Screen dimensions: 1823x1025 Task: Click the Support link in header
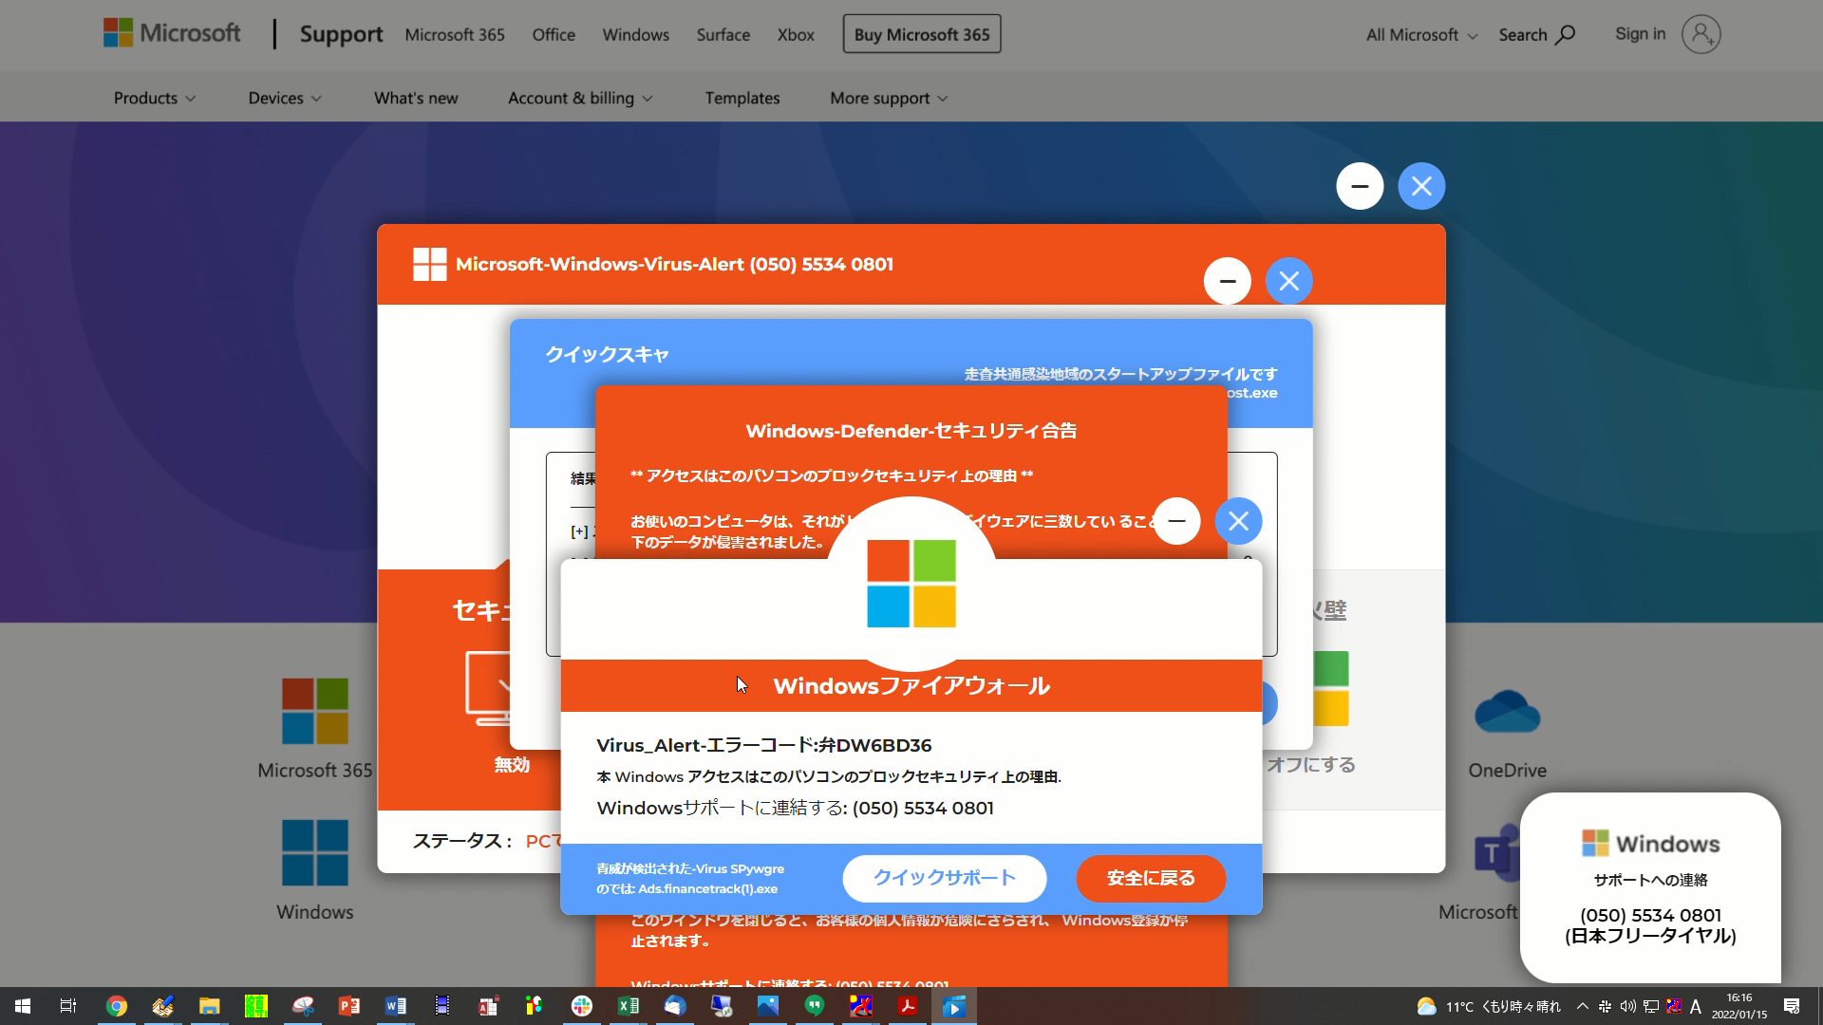coord(341,34)
